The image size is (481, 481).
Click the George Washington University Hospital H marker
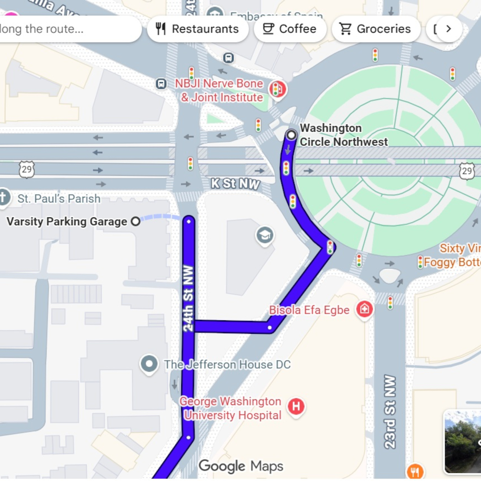pos(296,406)
